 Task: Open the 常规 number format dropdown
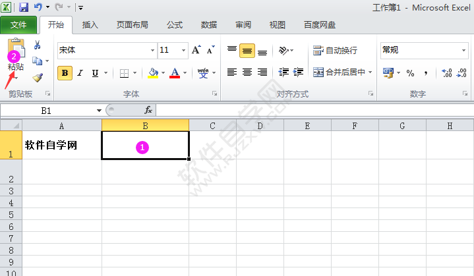[x=463, y=50]
